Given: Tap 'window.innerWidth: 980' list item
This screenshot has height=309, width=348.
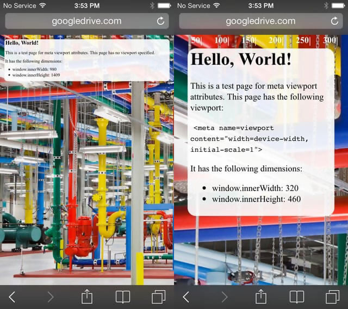Looking at the screenshot, I should tap(34, 69).
